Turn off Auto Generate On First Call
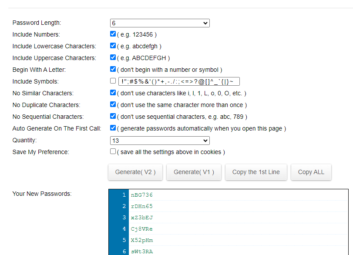Viewport: 353px width, 255px height. 113,128
